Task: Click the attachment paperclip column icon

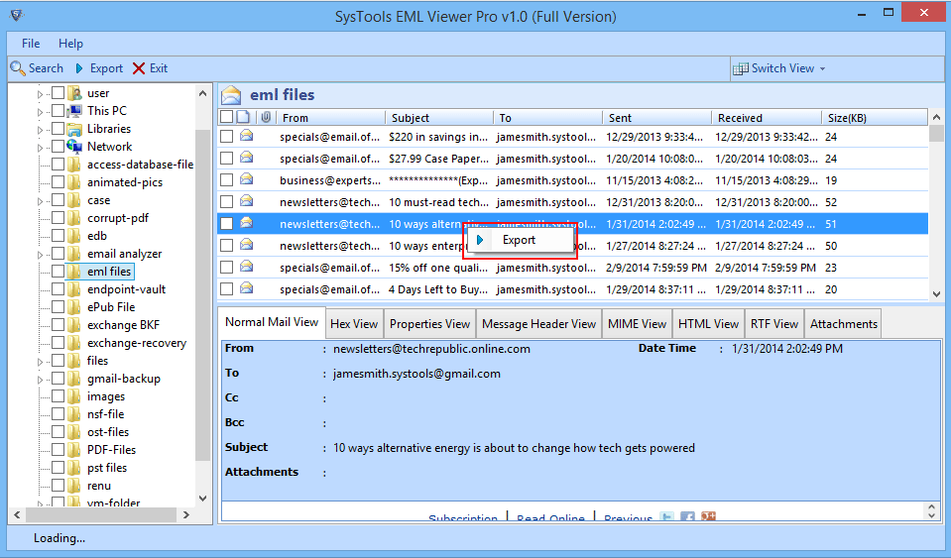Action: [266, 117]
